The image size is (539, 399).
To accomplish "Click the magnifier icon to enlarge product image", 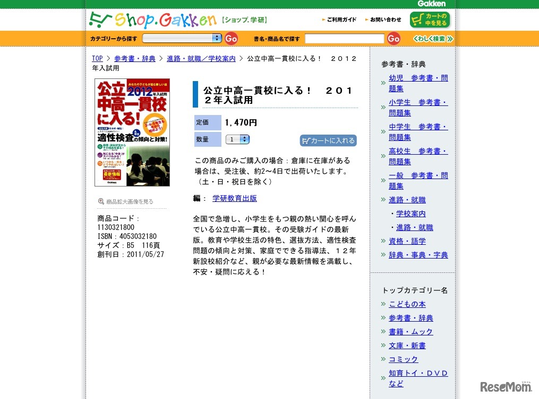I will (x=100, y=201).
